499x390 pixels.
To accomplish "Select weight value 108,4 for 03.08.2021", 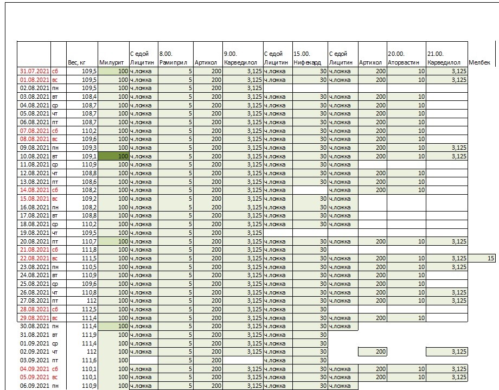I will tap(82, 97).
